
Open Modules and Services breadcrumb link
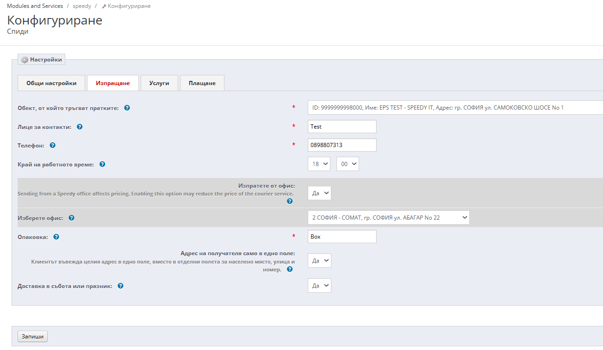tap(35, 6)
